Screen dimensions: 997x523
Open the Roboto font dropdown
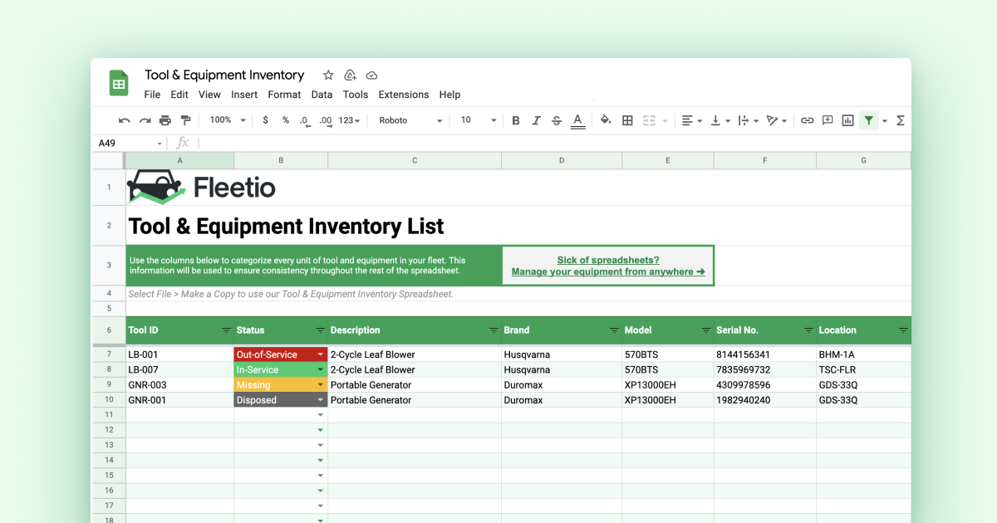410,120
